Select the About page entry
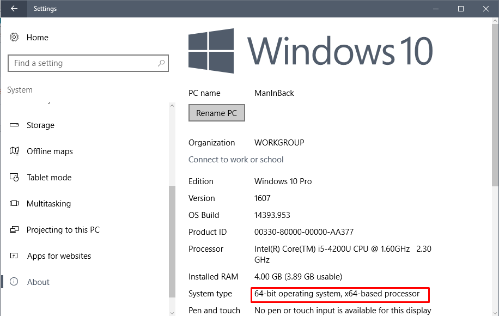The width and height of the screenshot is (499, 316). (38, 282)
